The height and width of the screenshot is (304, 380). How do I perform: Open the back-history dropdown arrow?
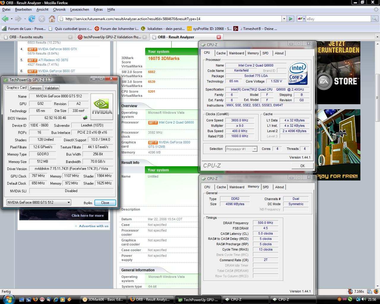pos(12,19)
